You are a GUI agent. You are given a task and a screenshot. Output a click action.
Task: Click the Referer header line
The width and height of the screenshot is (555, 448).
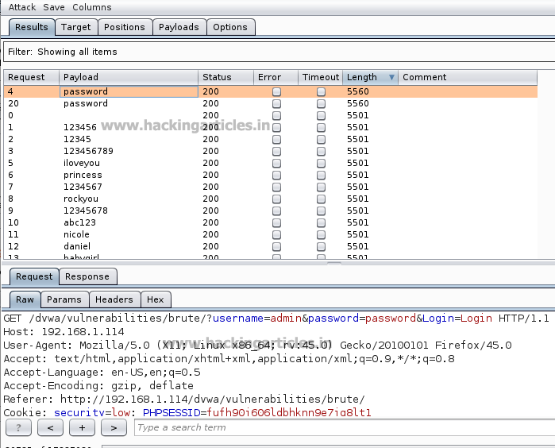coord(184,399)
